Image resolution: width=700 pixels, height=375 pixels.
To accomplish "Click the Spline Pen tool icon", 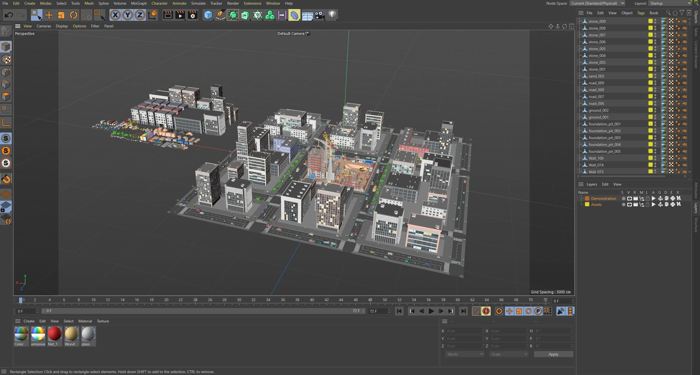I will coord(220,15).
